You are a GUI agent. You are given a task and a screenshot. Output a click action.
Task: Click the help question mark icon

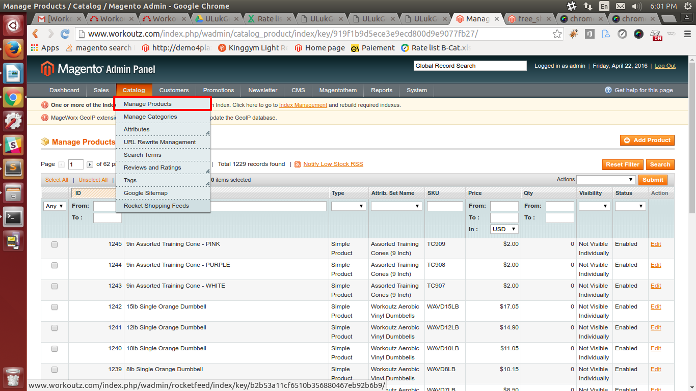click(x=608, y=90)
